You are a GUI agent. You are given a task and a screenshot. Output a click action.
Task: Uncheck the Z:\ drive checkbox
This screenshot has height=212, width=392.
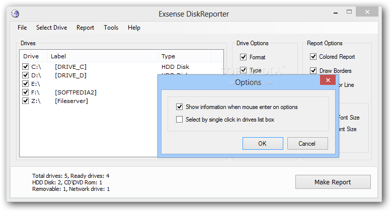[26, 100]
